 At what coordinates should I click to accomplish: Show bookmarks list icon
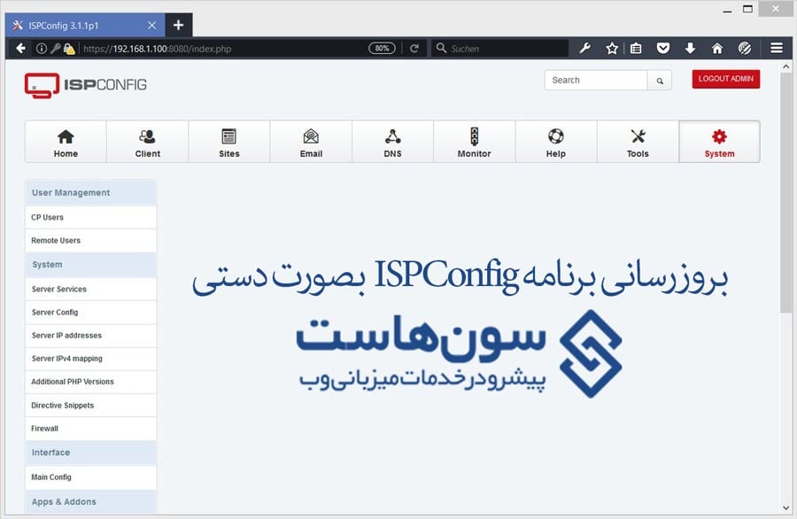pos(636,49)
